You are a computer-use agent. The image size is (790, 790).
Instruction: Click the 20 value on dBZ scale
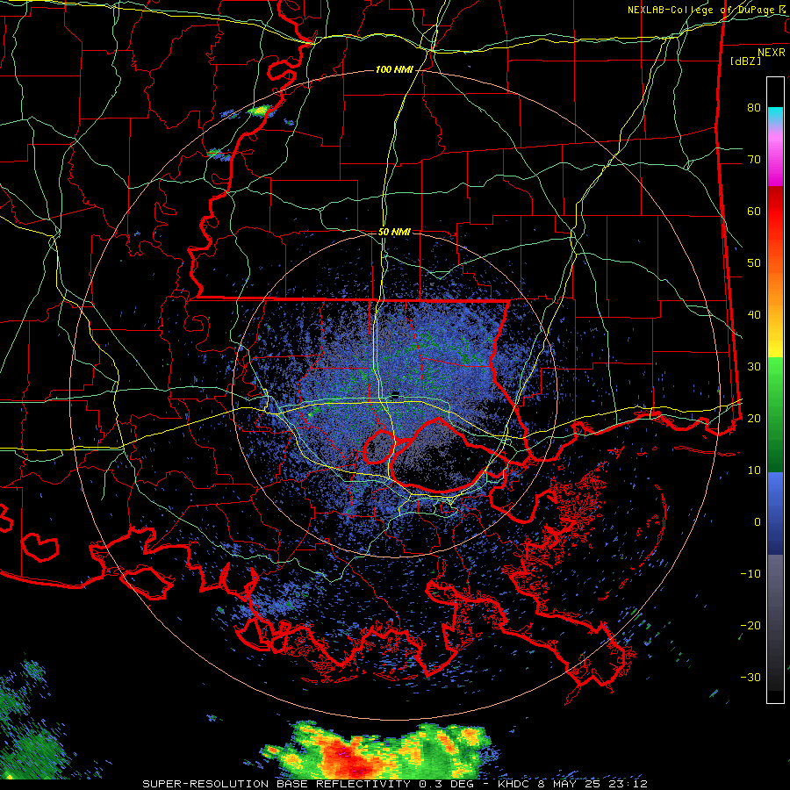click(x=754, y=418)
